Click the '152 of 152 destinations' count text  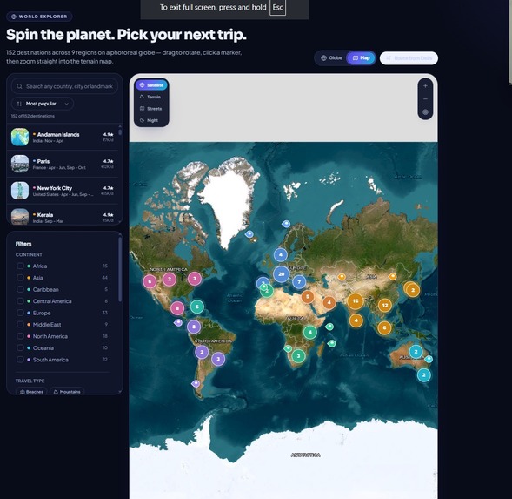(x=33, y=116)
